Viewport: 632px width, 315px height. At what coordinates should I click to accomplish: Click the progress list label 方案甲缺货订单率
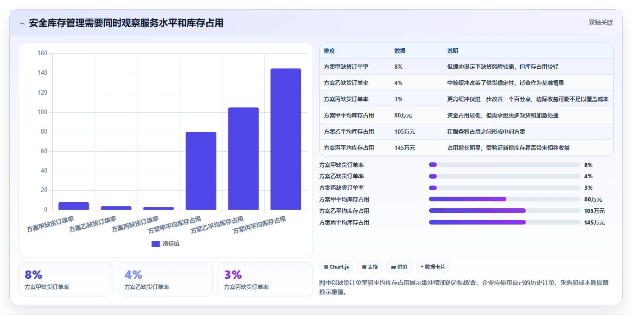point(342,165)
